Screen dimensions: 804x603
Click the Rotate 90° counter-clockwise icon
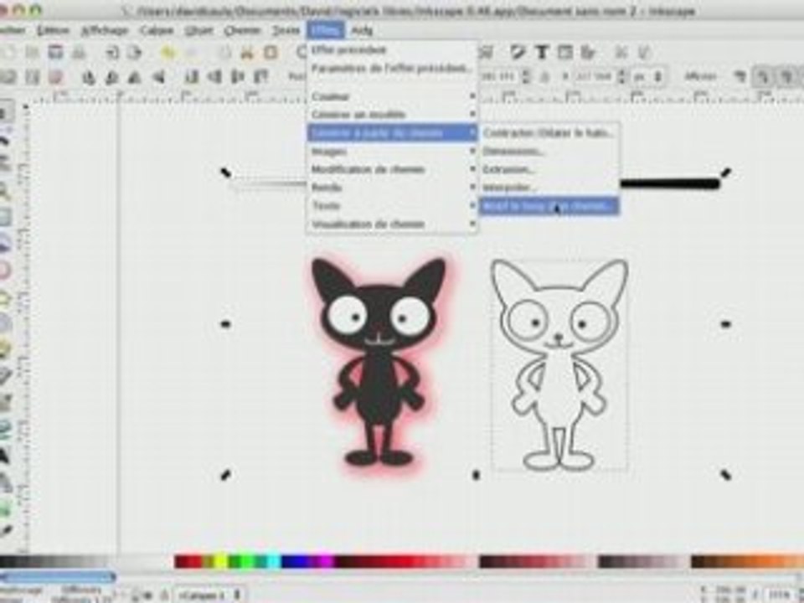point(89,77)
